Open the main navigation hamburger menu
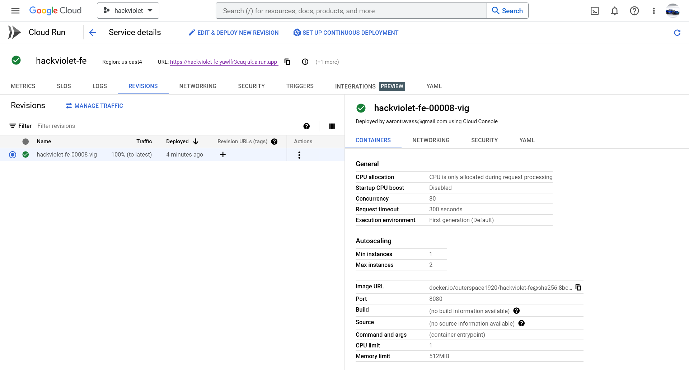 [x=15, y=11]
